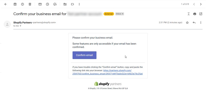Go back to the inbox list

[x=5, y=4]
